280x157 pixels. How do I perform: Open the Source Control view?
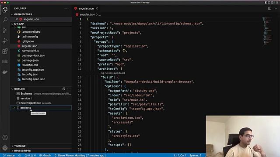[5, 30]
